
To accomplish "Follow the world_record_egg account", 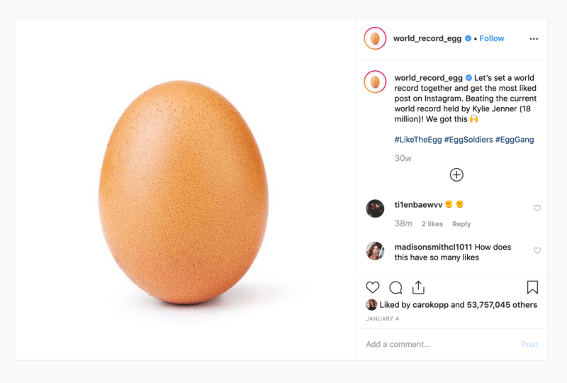I will click(491, 38).
